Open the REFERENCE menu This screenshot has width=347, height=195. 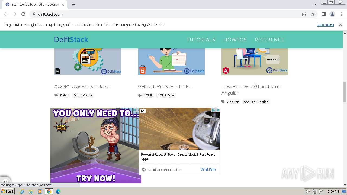[x=269, y=40]
